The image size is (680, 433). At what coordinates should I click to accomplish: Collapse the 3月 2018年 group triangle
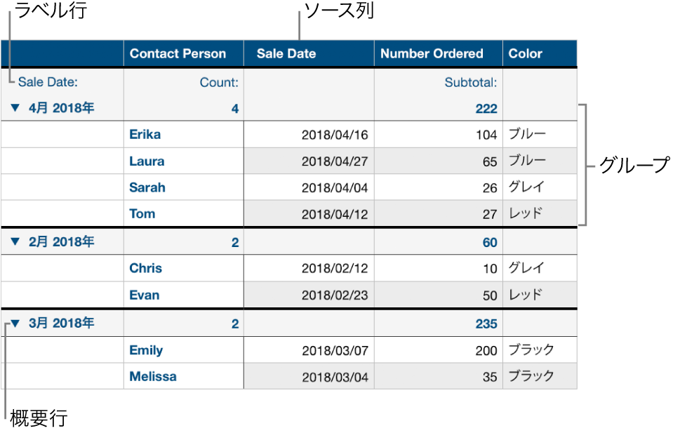[x=15, y=324]
